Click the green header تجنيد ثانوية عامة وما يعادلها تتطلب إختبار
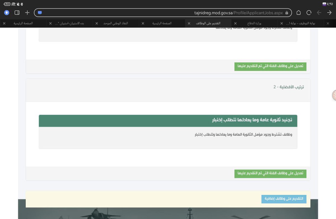The height and width of the screenshot is (219, 336). point(168,121)
